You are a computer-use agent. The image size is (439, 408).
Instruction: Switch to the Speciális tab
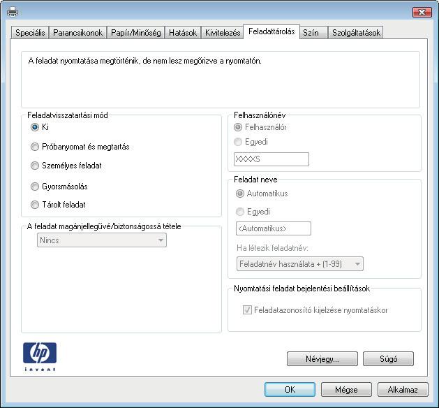[30, 33]
